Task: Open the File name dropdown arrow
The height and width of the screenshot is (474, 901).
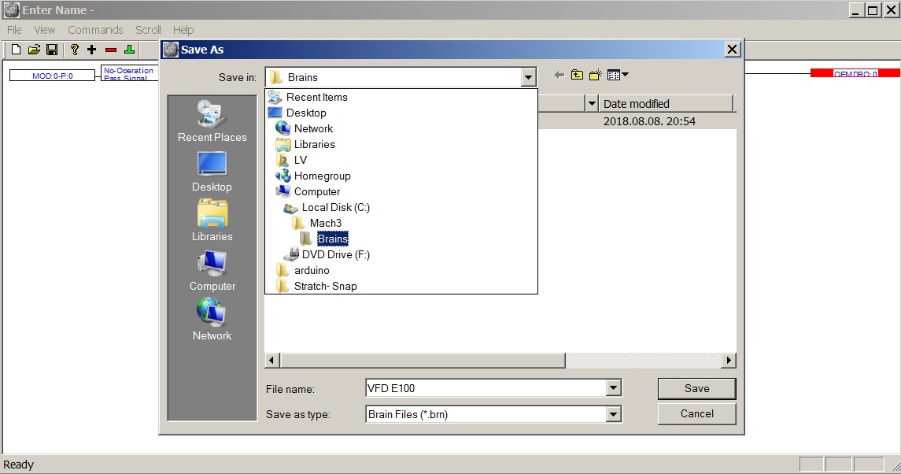Action: (x=613, y=388)
